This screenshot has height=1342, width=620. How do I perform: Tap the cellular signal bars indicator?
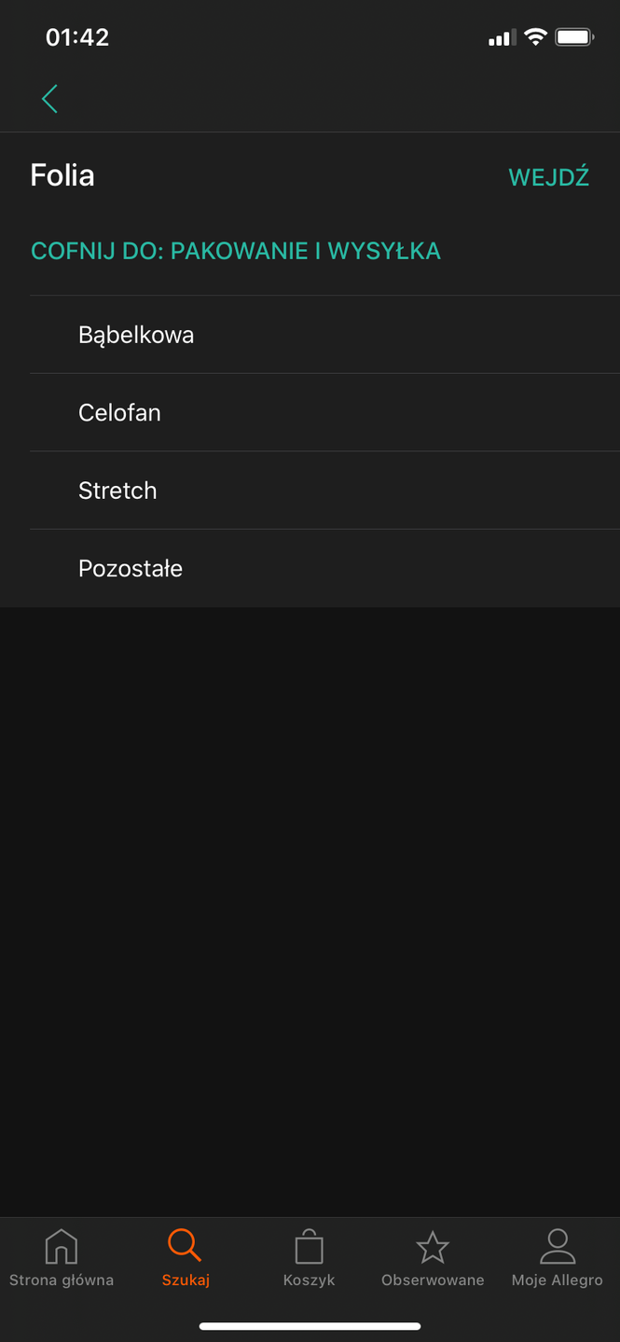click(x=499, y=36)
